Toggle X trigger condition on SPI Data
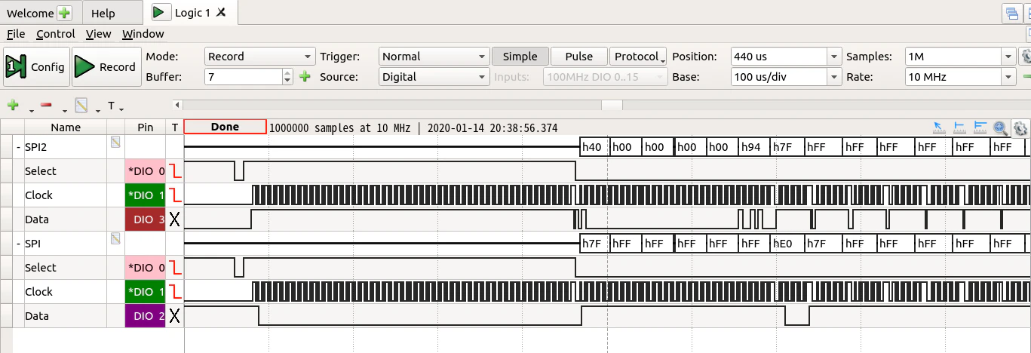 (x=175, y=316)
